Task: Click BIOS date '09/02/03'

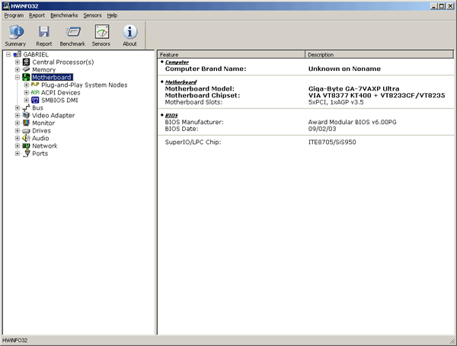Action: click(322, 129)
